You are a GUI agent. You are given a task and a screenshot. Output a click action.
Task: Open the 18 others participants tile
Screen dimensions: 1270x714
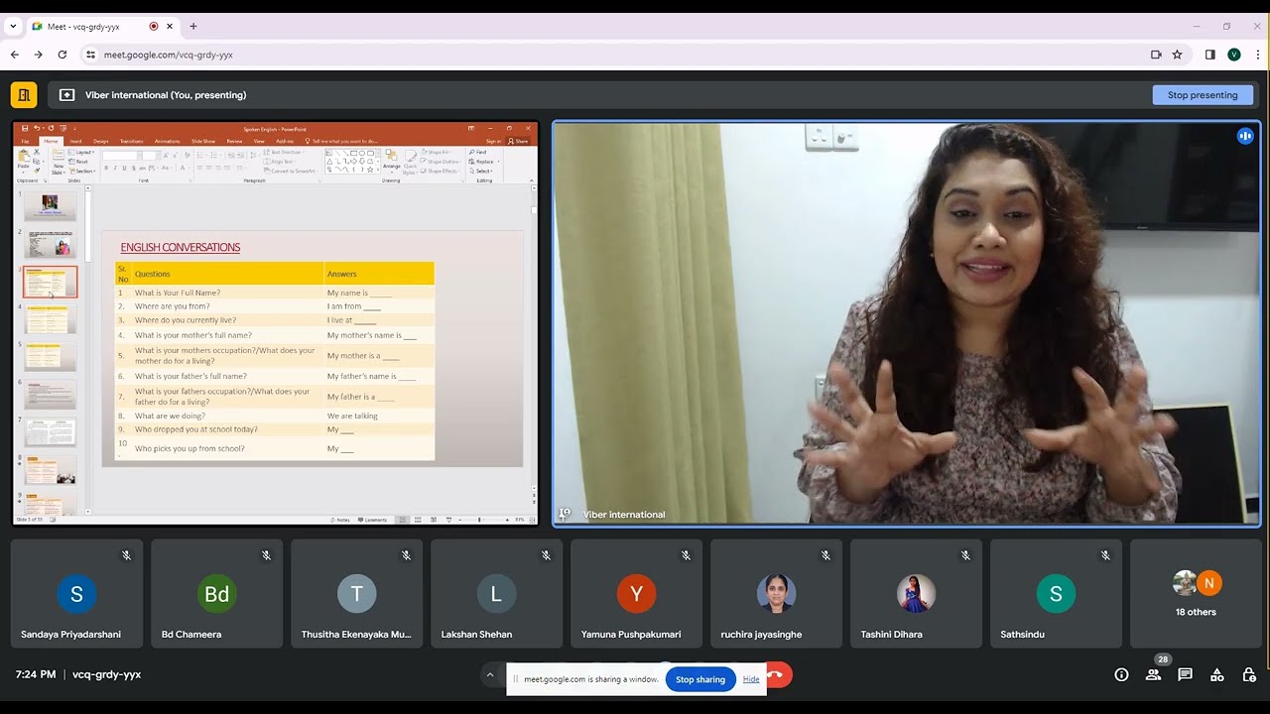(1196, 593)
